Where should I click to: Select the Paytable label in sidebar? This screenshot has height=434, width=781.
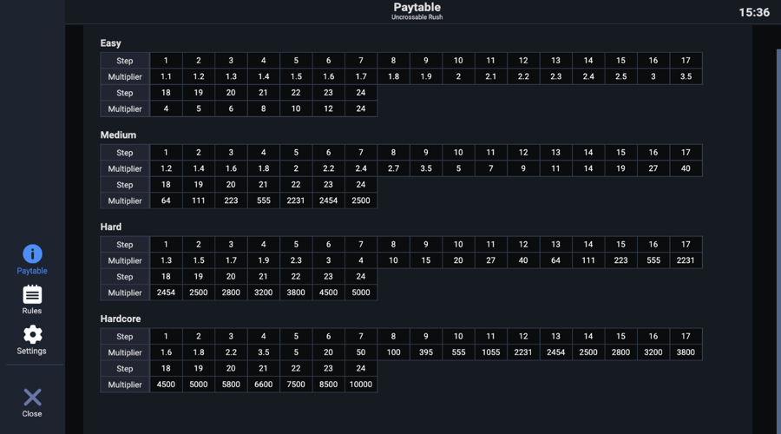coord(32,271)
